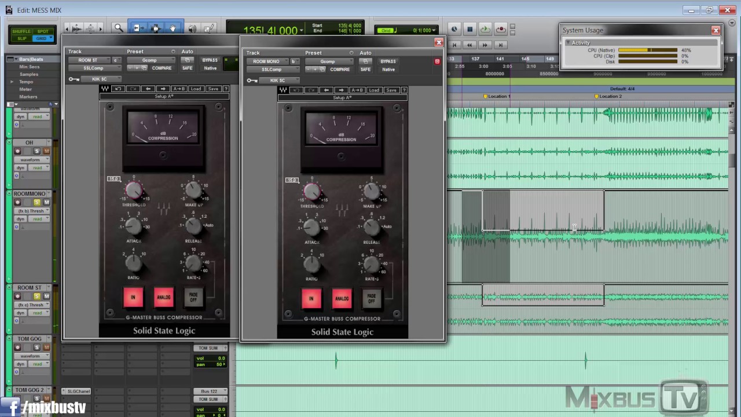
Task: Open KIK SC key input dropdown in ROOM ST
Action: click(x=102, y=79)
